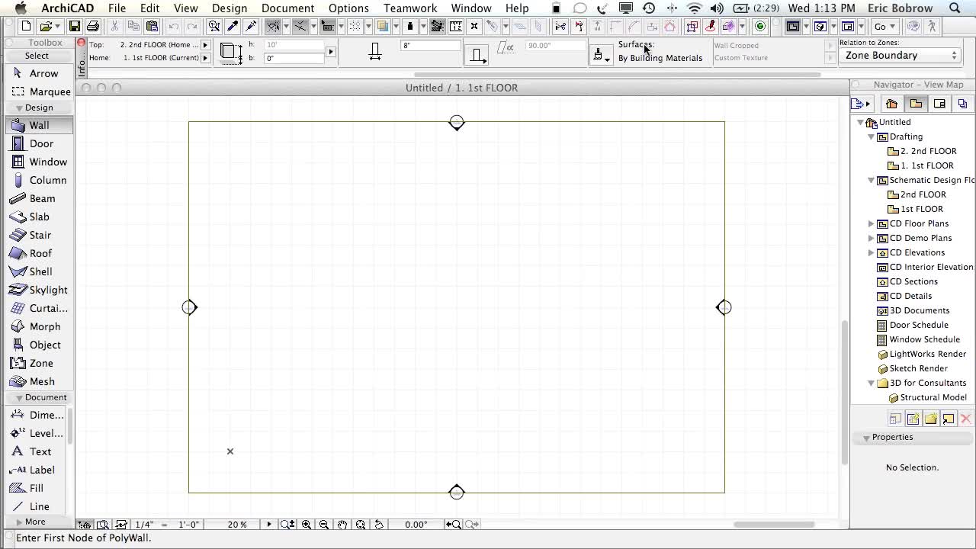Open the Document menu

tap(287, 8)
